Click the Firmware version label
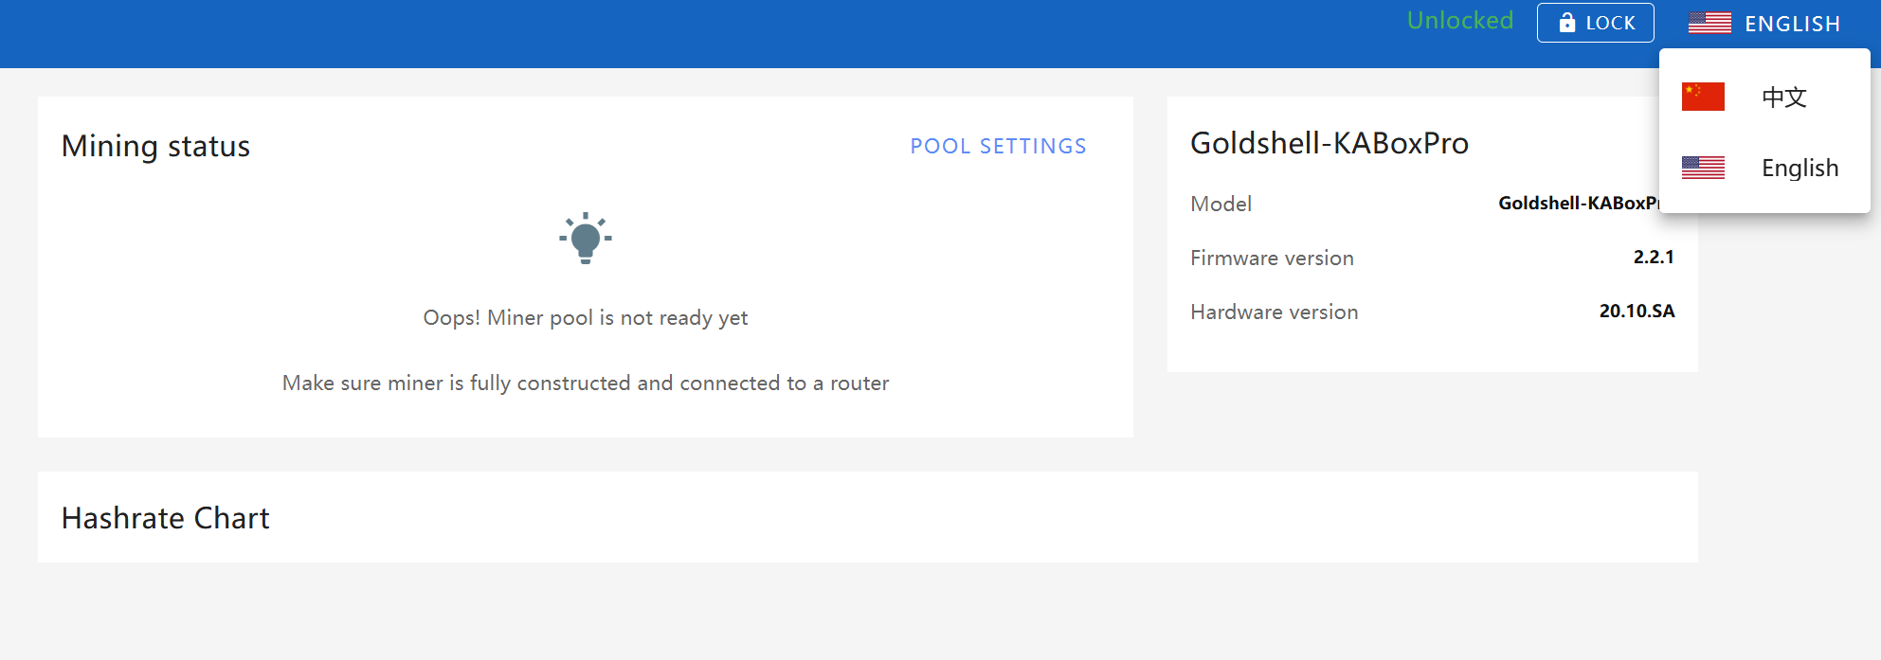The image size is (1881, 660). click(1272, 258)
